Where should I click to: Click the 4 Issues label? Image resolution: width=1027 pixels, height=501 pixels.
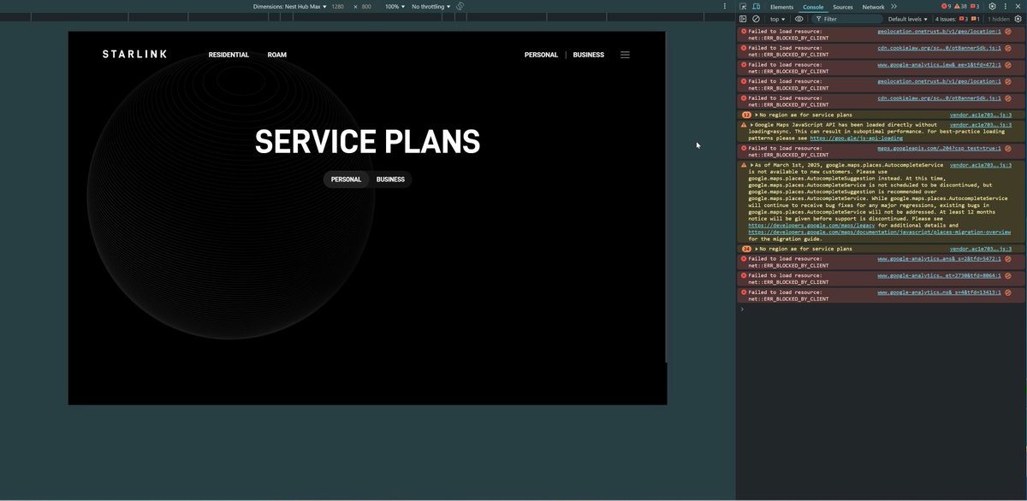tap(946, 19)
